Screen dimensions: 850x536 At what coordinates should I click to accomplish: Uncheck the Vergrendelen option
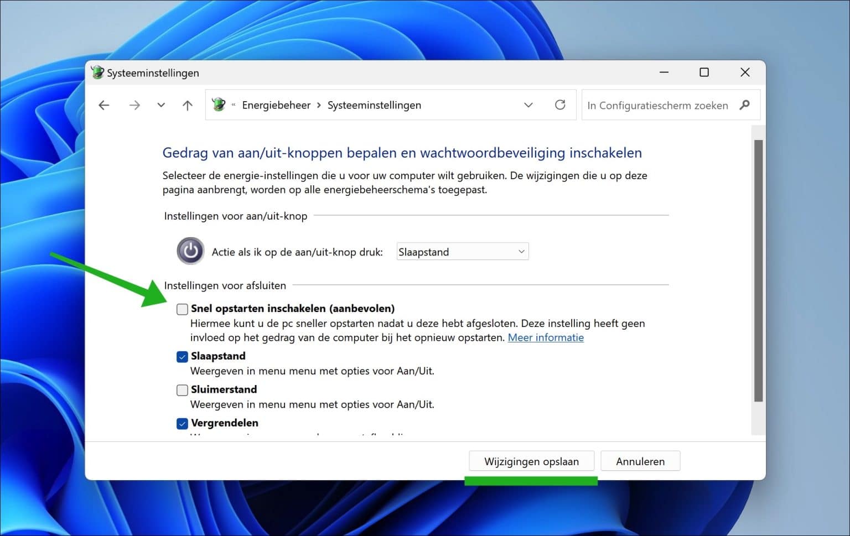point(182,423)
